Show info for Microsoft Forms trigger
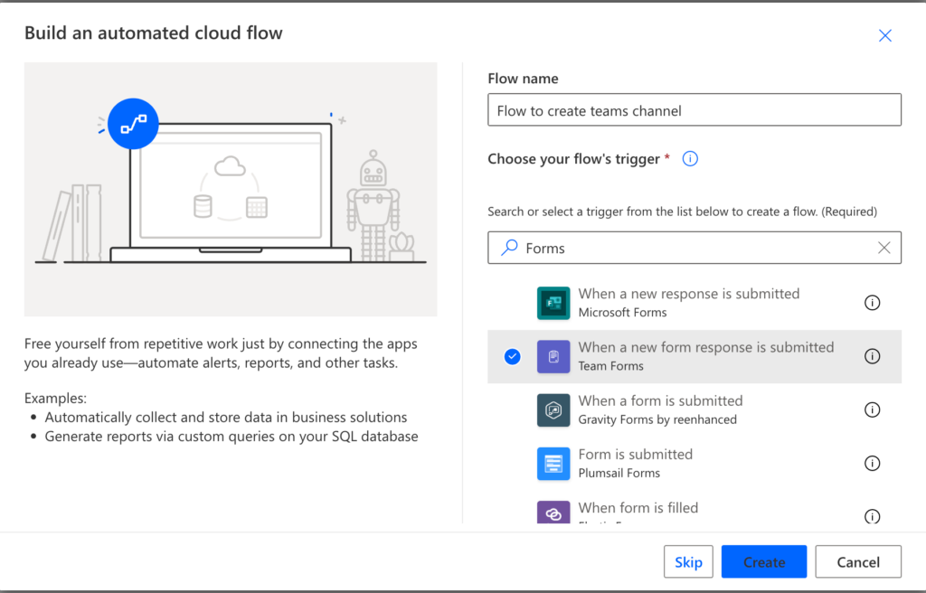The height and width of the screenshot is (593, 926). (873, 303)
